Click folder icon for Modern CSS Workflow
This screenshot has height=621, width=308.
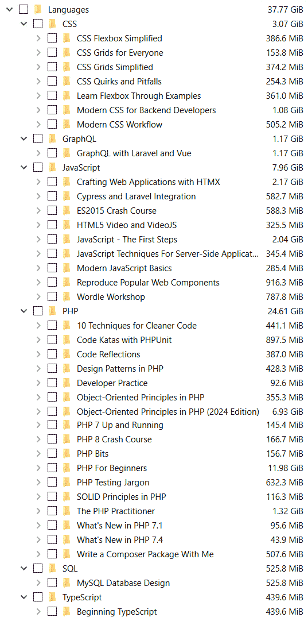click(x=67, y=124)
